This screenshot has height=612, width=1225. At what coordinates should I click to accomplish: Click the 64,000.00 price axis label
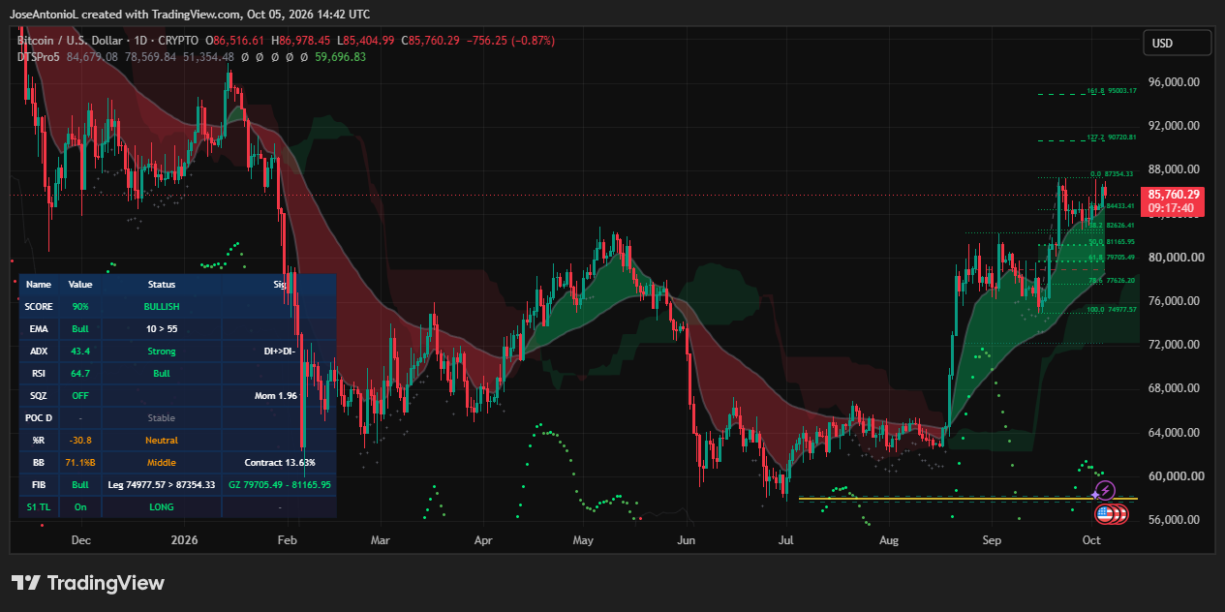pyautogui.click(x=1175, y=433)
